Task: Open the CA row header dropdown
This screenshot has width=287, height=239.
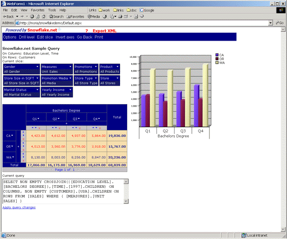Action: click(12, 135)
